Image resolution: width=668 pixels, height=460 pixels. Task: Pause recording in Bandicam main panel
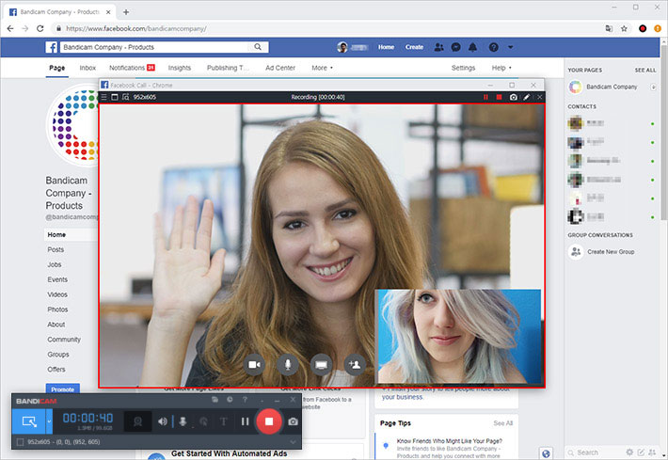click(x=244, y=421)
